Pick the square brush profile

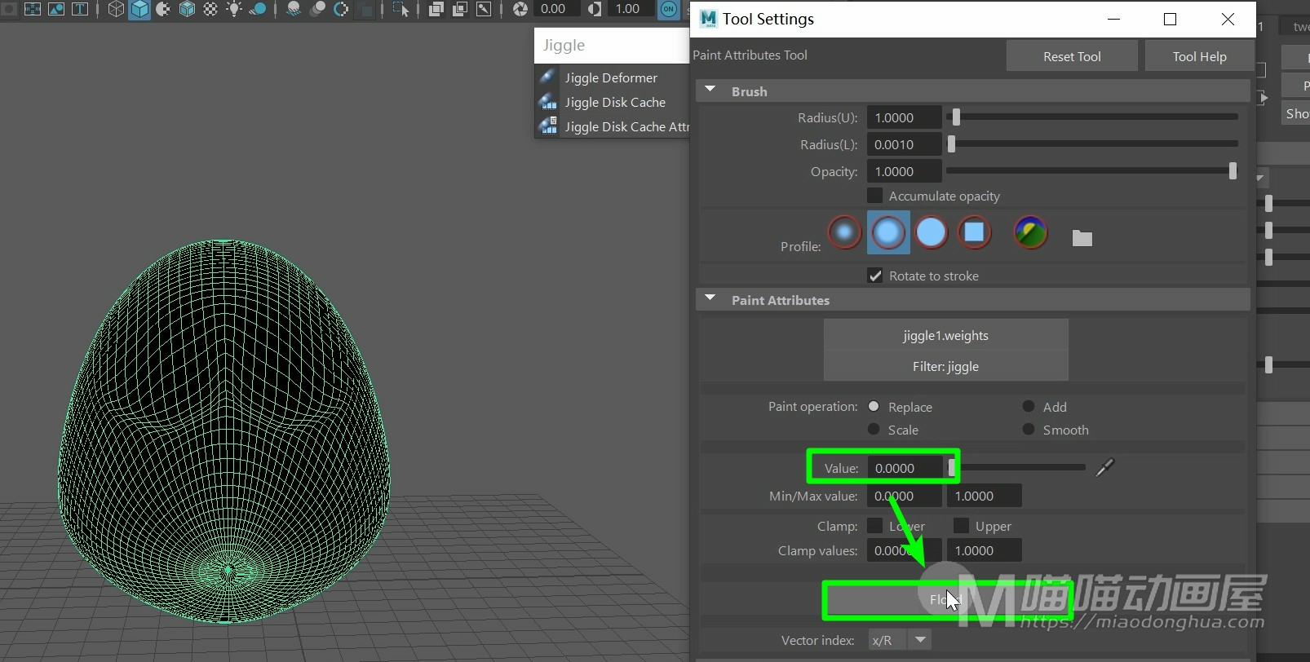pos(974,232)
